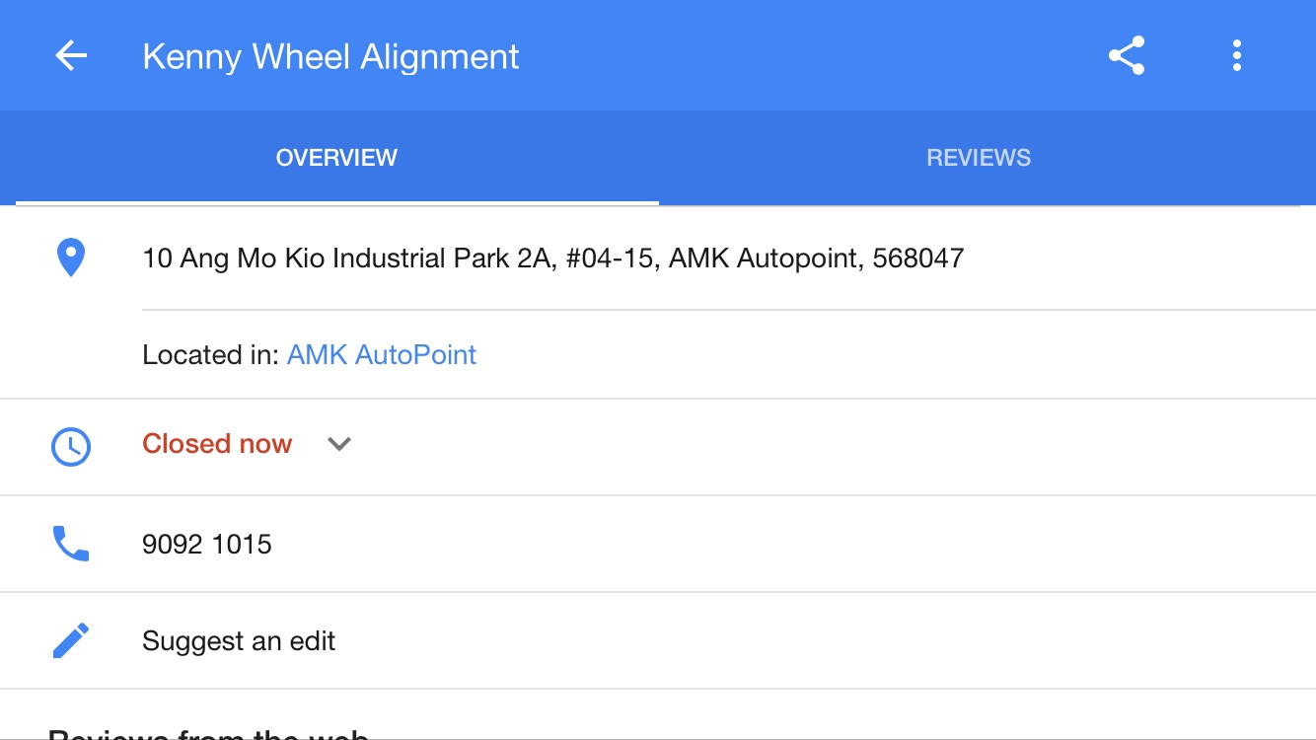
Task: Call the number 9092 1015
Action: pos(207,545)
